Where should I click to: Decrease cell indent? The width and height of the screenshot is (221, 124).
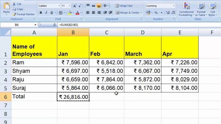105,13
